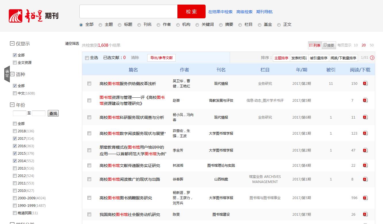Show 20 results per page

pos(364,45)
